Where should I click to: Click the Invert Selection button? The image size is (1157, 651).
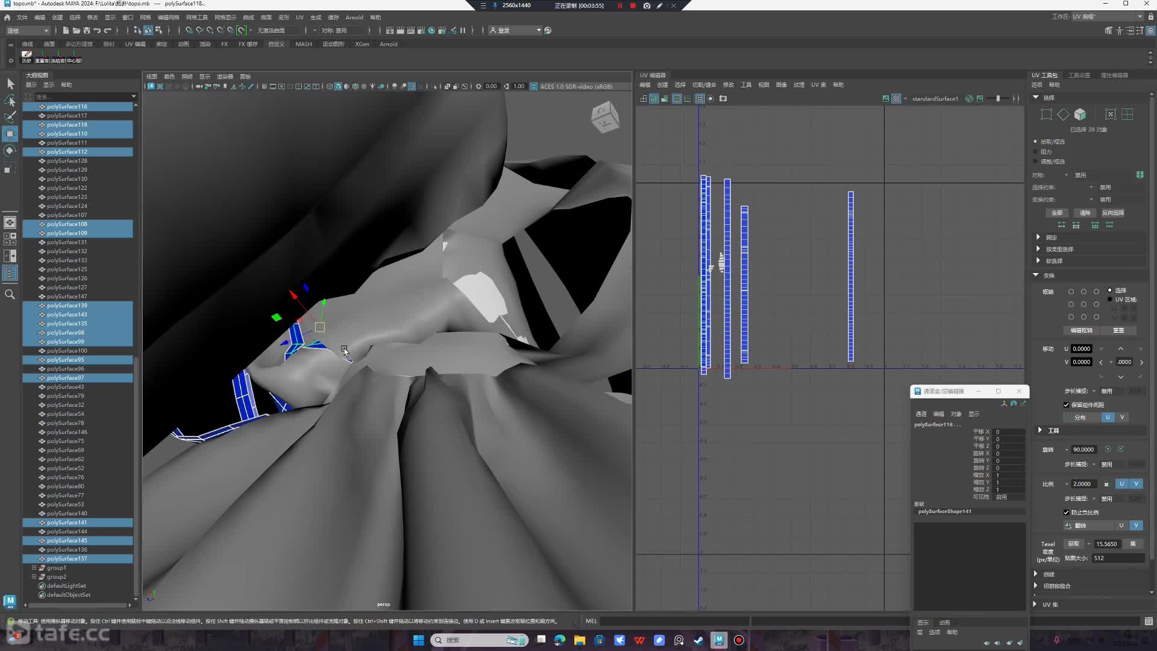(x=1113, y=213)
